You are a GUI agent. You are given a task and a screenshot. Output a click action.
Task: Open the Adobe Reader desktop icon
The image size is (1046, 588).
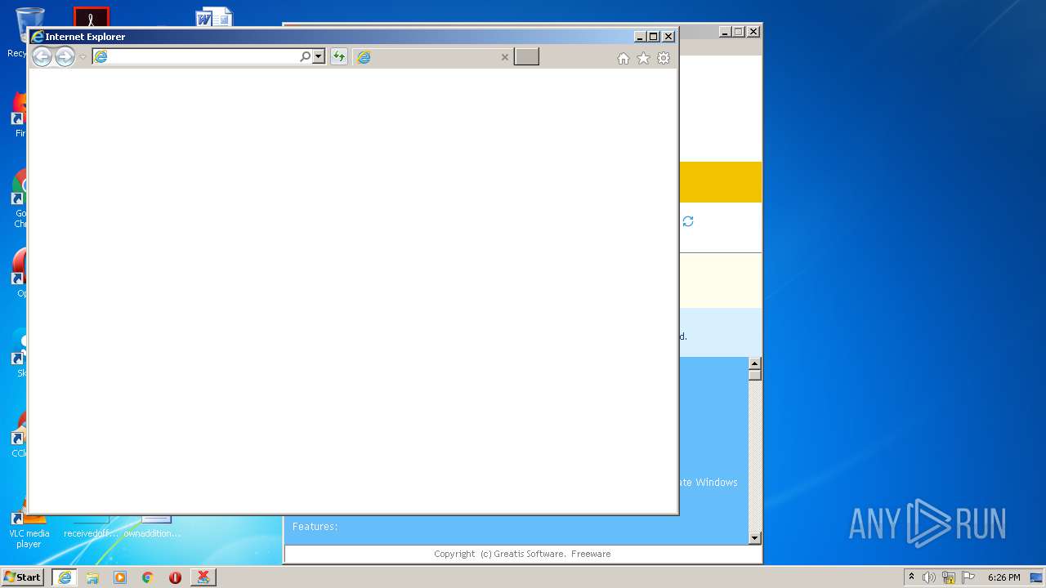click(92, 17)
